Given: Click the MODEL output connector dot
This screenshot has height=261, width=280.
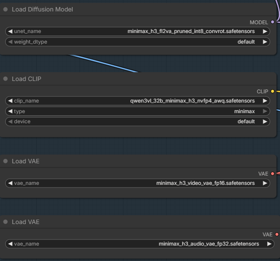Looking at the screenshot, I should tap(273, 22).
